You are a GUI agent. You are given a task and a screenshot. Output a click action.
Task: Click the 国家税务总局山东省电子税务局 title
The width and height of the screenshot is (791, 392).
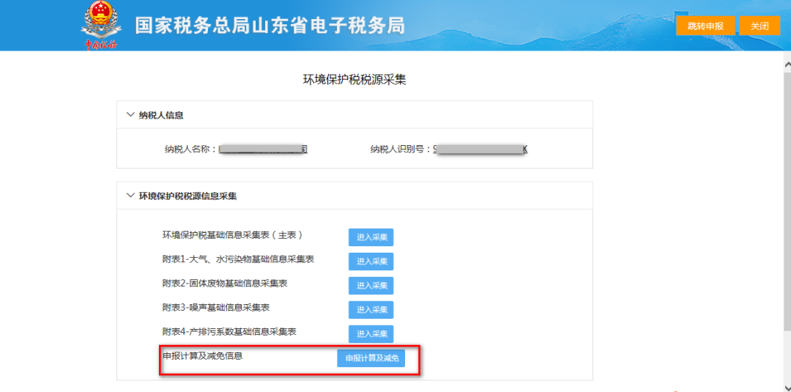coord(270,26)
